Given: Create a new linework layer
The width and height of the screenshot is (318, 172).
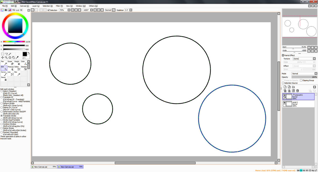Looking at the screenshot, I should point(289,87).
